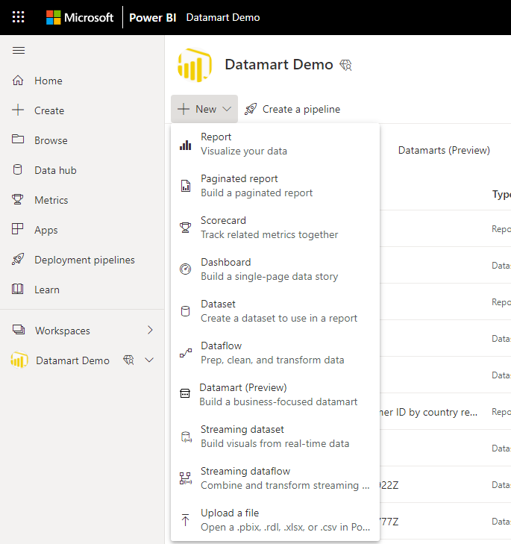This screenshot has height=544, width=511.
Task: Open Data hub from sidebar icon
Action: [19, 170]
